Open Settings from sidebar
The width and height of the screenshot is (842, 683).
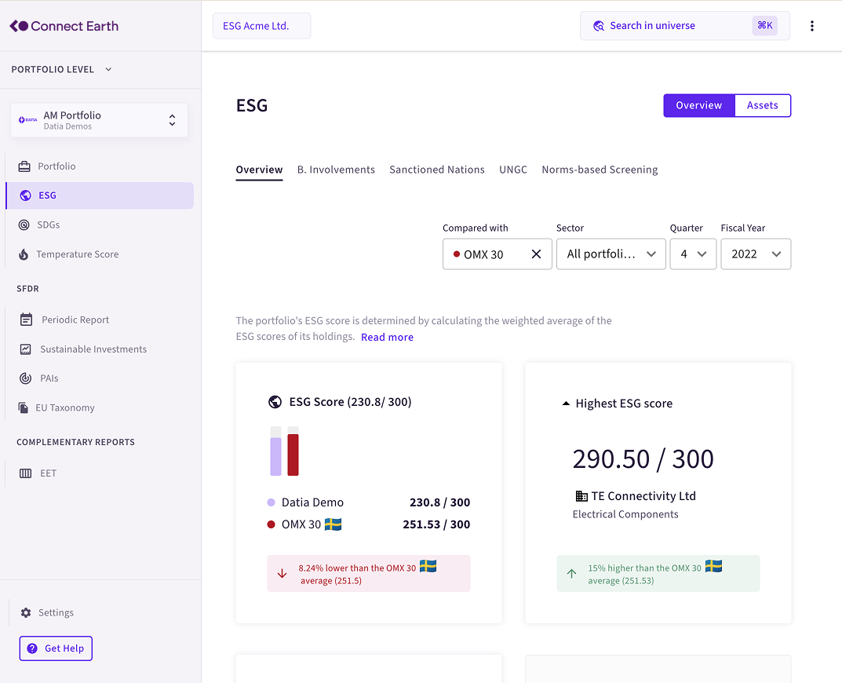[x=56, y=612]
